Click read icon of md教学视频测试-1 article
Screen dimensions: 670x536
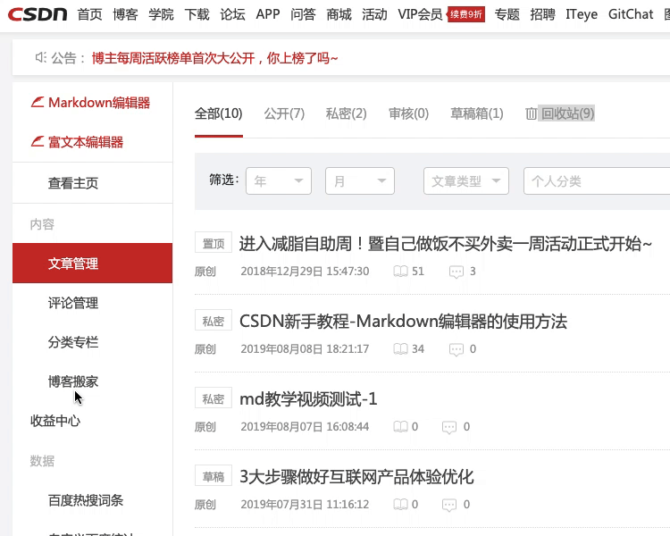(x=400, y=427)
